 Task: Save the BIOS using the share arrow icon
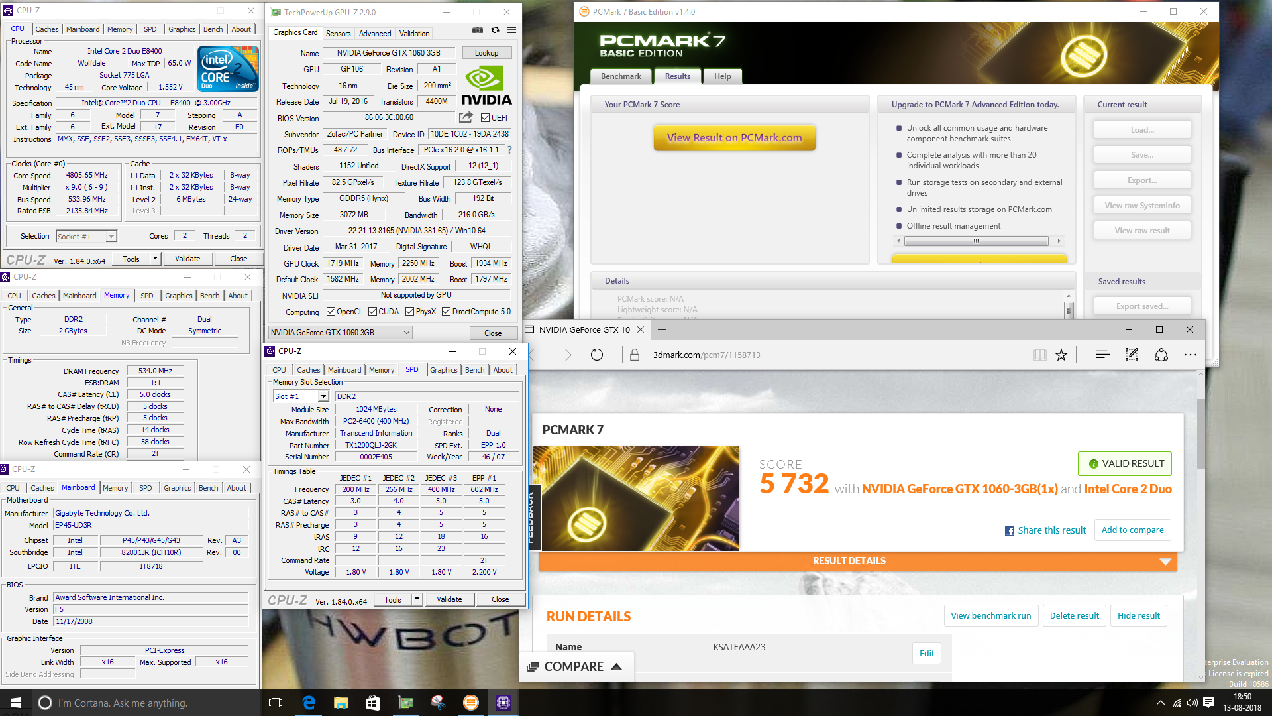466,117
